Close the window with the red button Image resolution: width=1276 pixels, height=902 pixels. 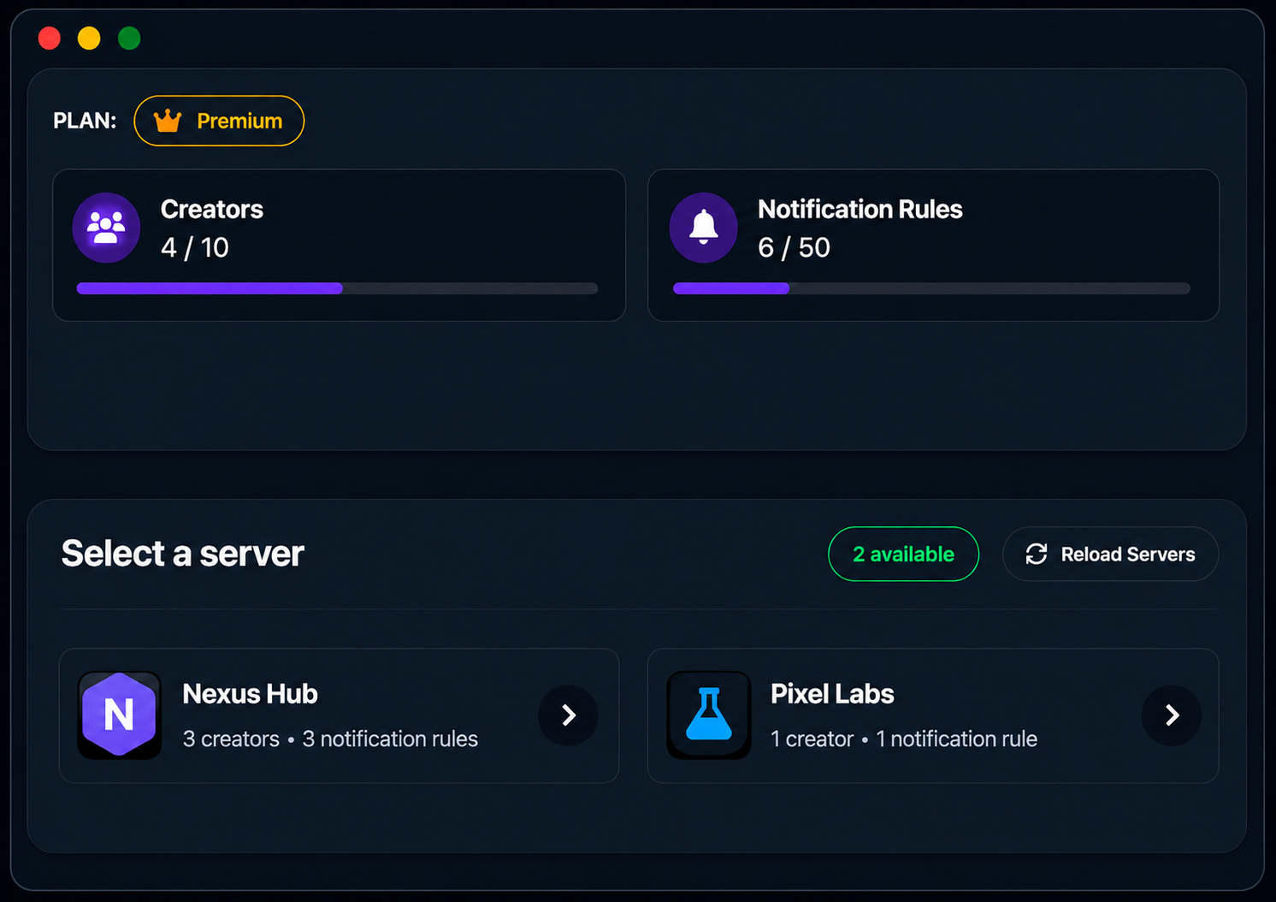coord(50,39)
